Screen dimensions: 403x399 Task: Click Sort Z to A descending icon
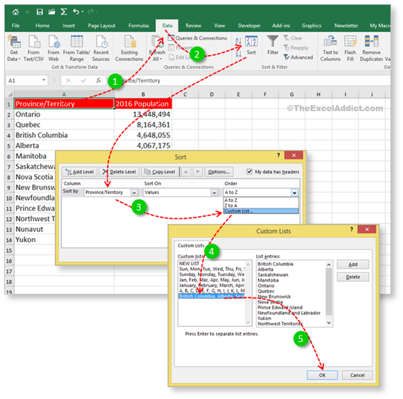pos(238,54)
